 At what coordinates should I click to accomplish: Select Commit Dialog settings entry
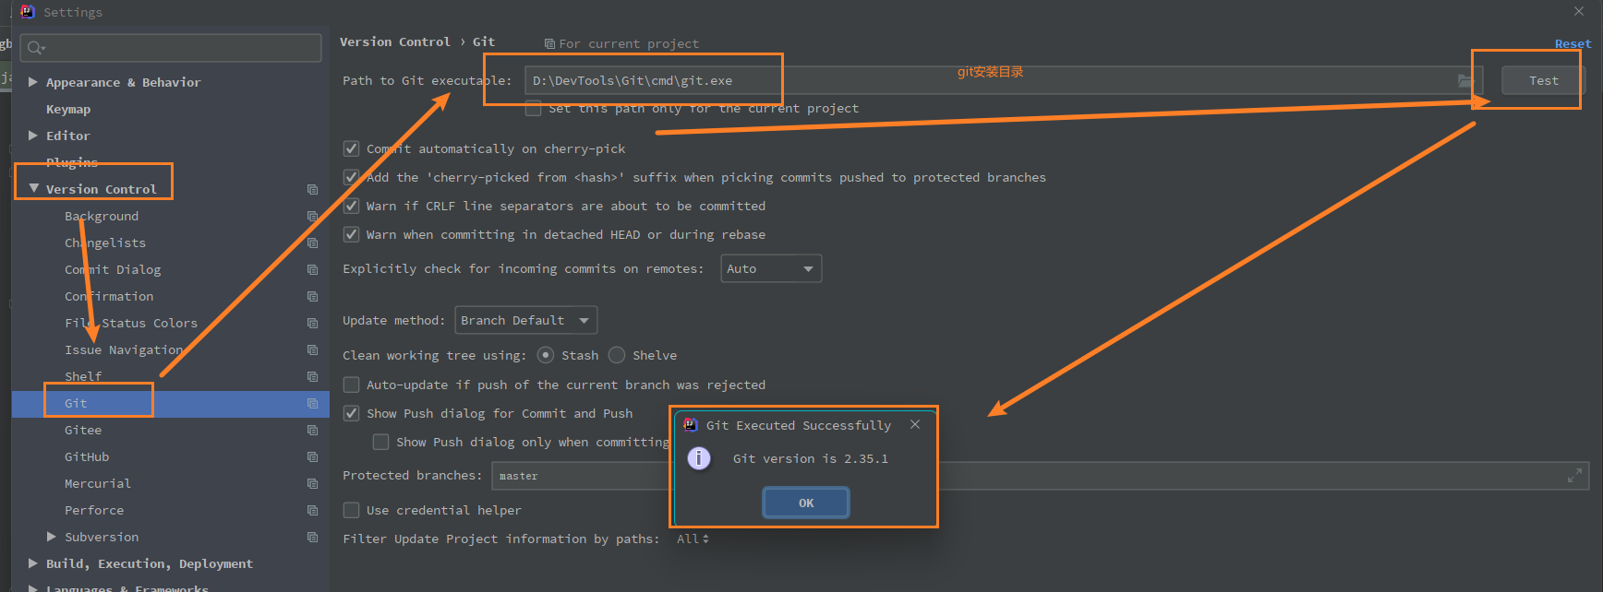113,269
